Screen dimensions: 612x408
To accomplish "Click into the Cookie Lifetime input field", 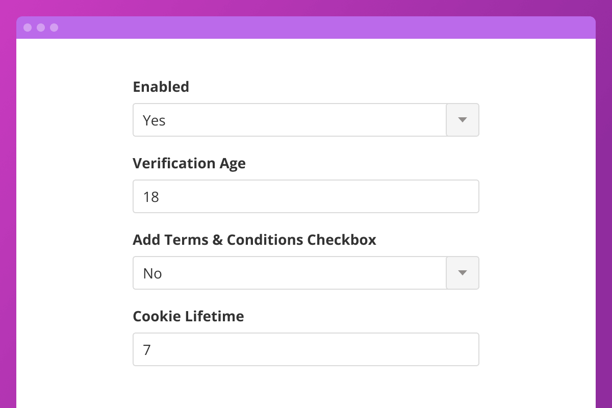I will click(x=306, y=349).
